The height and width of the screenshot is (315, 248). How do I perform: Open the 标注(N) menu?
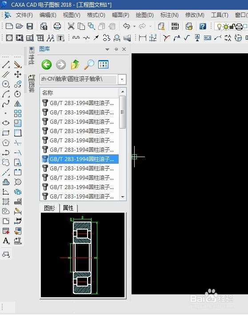169,15
